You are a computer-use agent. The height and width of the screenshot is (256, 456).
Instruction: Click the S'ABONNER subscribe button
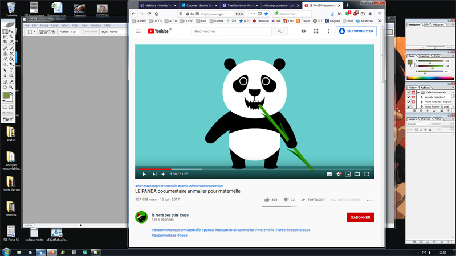click(360, 217)
